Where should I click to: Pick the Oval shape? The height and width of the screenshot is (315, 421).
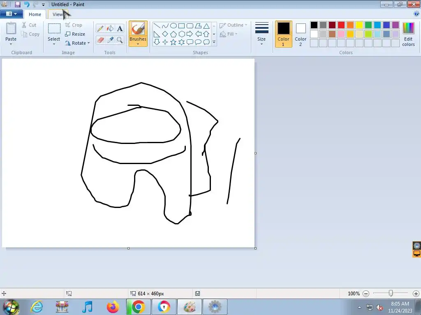(173, 26)
